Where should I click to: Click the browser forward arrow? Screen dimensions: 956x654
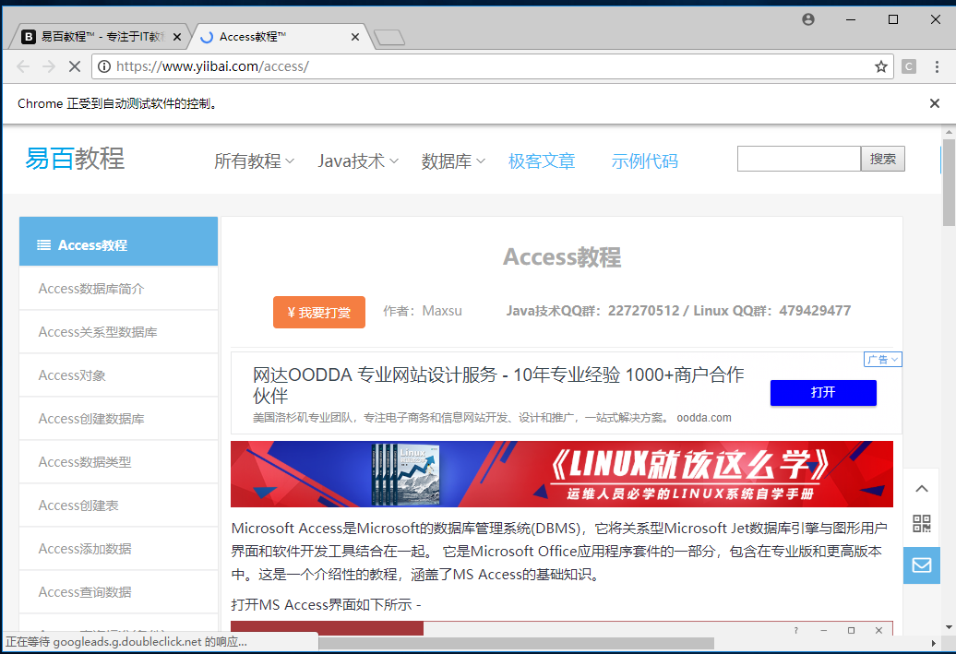point(49,66)
